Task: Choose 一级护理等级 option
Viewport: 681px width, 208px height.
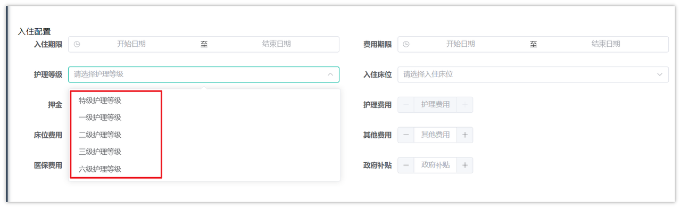Action: coord(204,118)
